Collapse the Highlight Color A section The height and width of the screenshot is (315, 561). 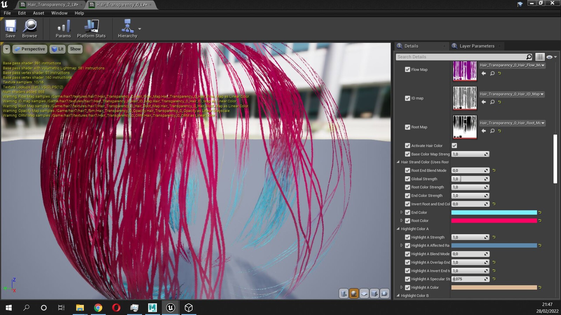pos(398,229)
